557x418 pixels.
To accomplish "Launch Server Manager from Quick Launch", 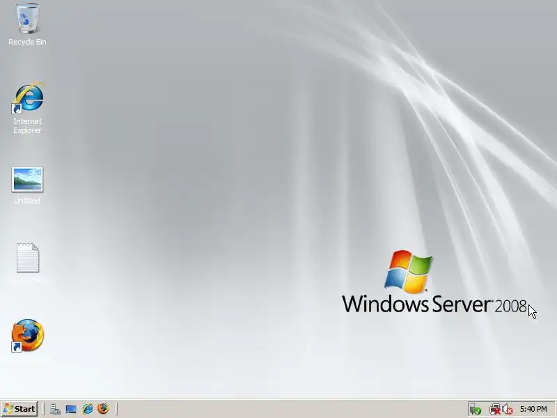I will tap(55, 409).
